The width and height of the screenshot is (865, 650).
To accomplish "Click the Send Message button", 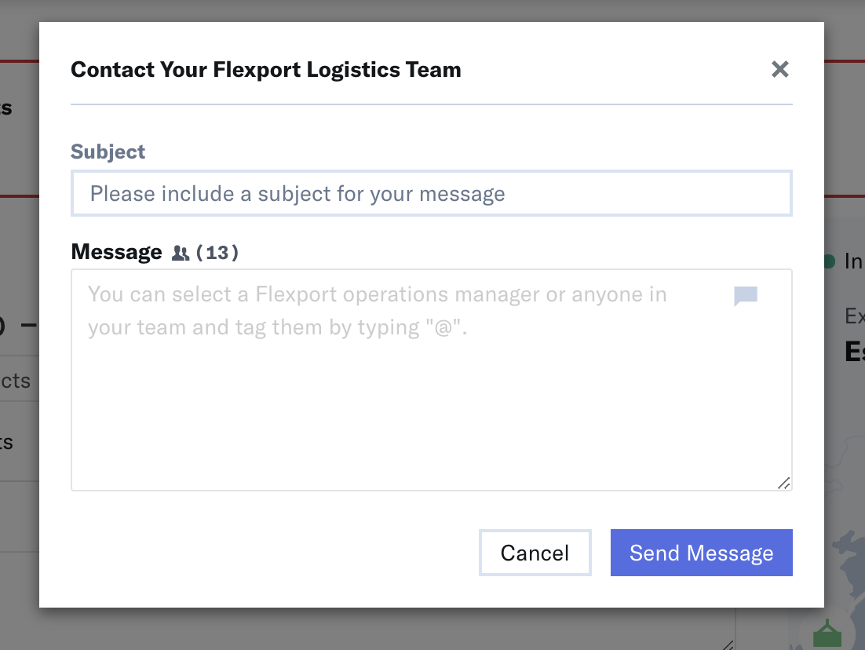I will (x=701, y=553).
